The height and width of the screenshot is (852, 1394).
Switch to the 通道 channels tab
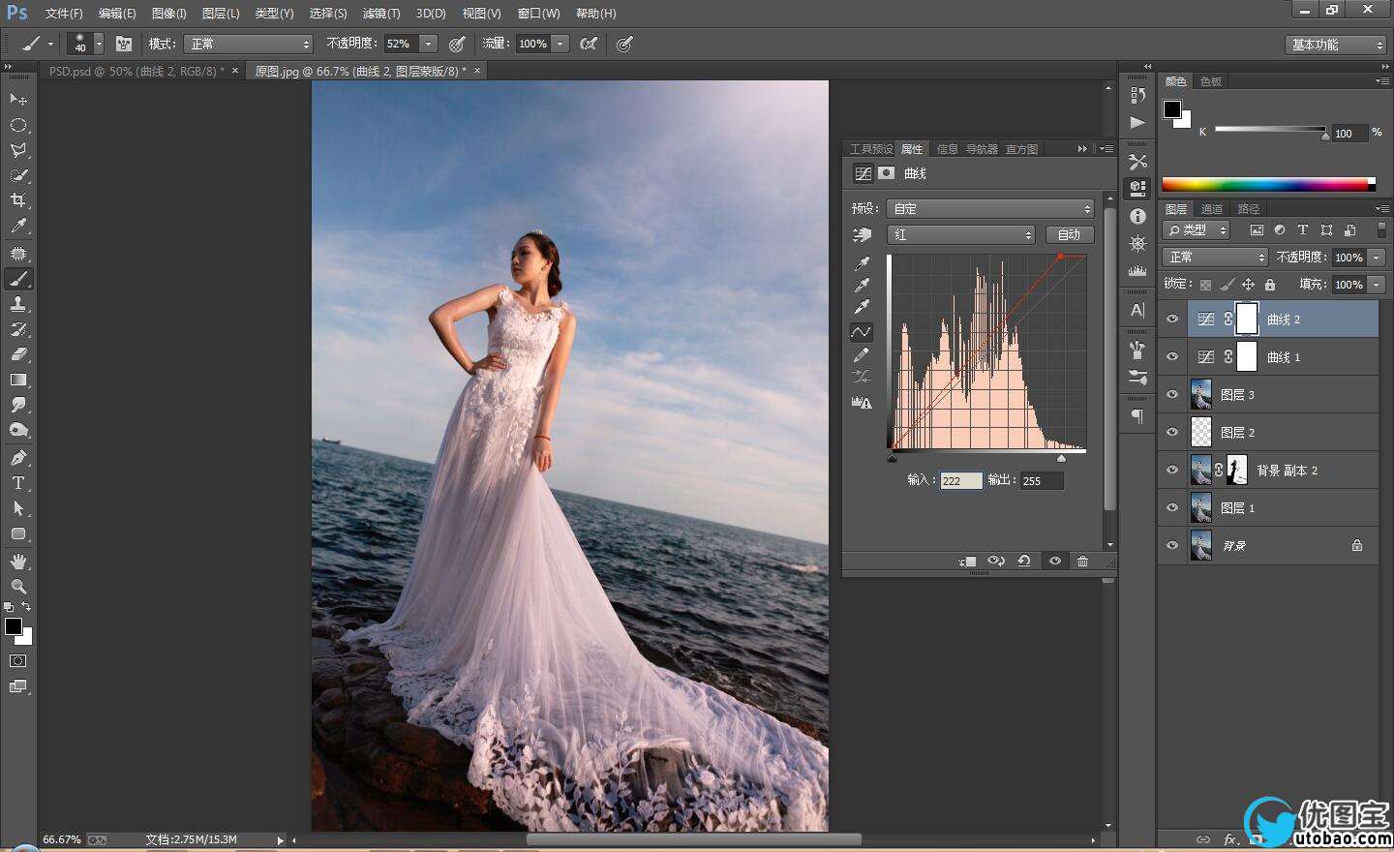click(x=1212, y=209)
